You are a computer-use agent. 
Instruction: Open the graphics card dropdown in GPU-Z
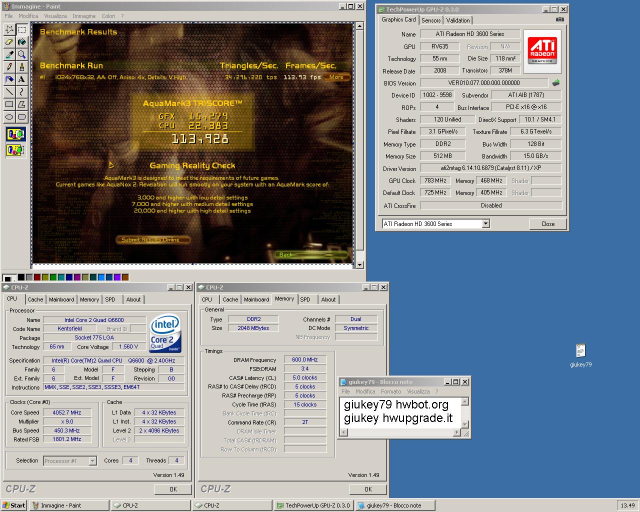point(485,224)
